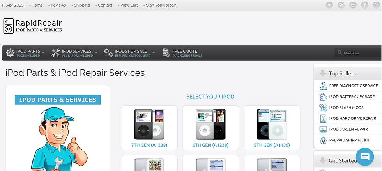Click the date text 11. Apr 2025

click(x=12, y=5)
